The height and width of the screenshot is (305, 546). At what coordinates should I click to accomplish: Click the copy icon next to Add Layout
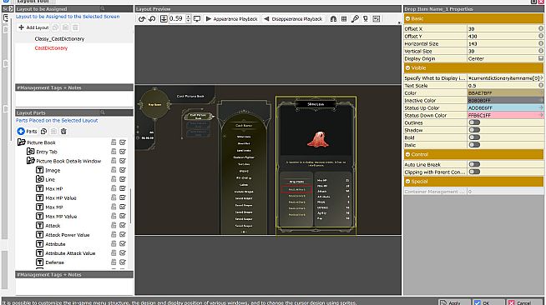pos(55,27)
